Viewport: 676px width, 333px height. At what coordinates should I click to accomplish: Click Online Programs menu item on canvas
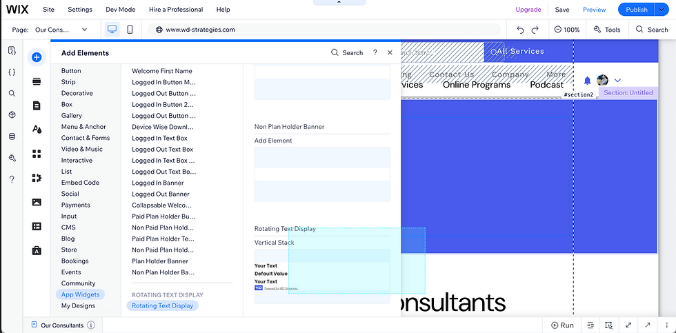[477, 85]
